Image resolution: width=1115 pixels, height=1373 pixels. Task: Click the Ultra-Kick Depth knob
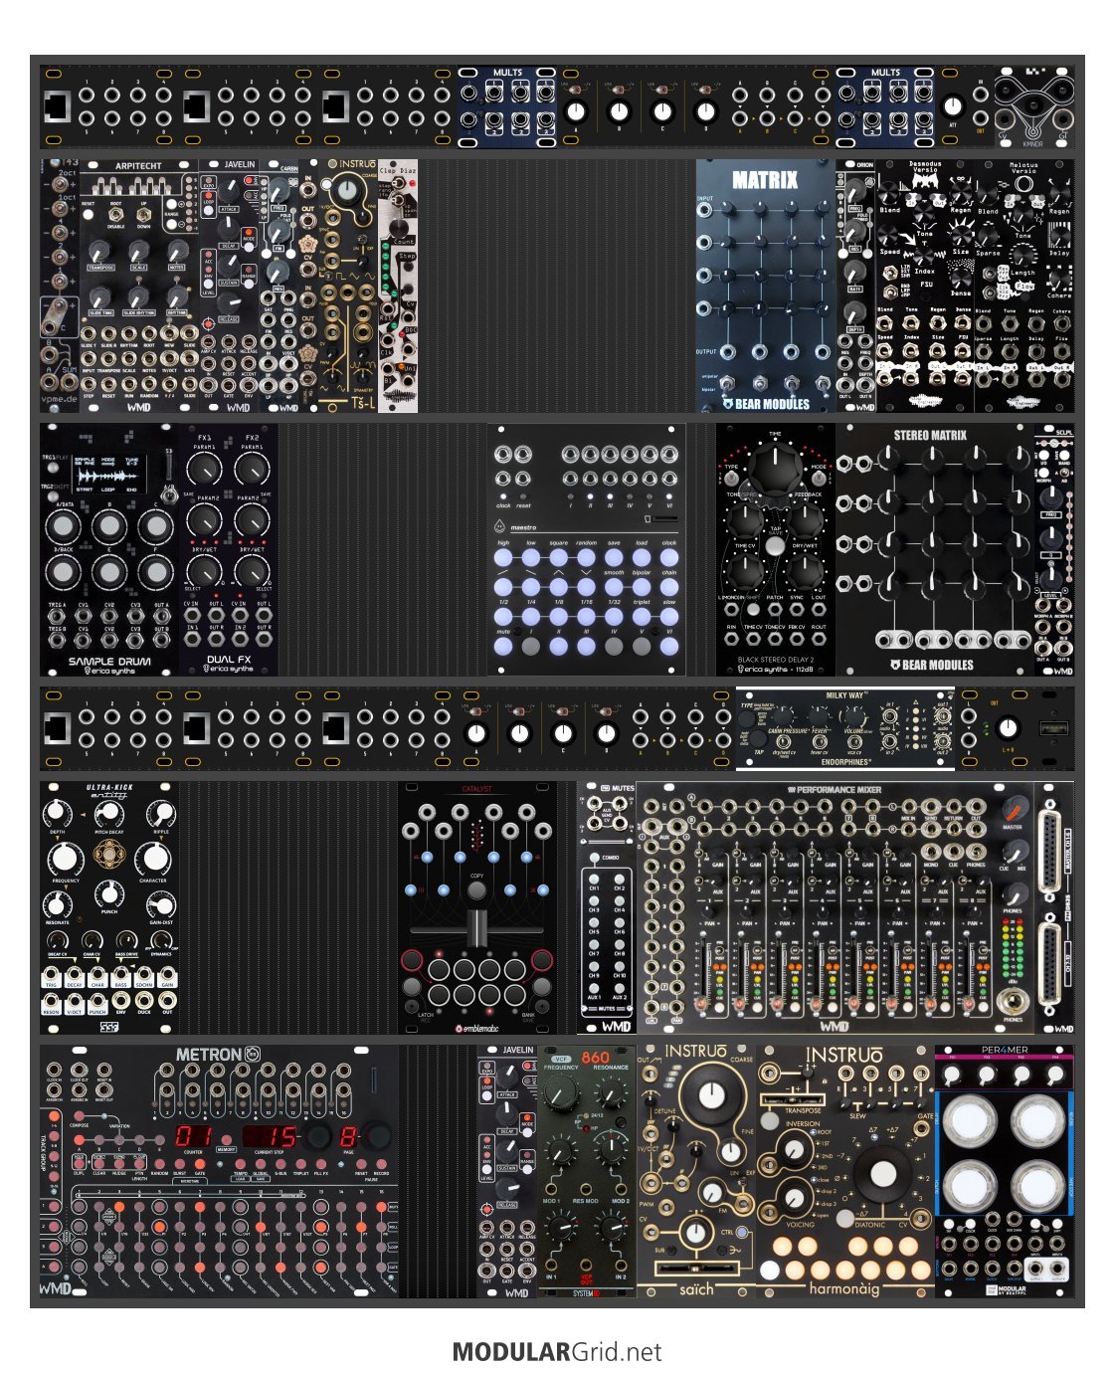(x=57, y=813)
